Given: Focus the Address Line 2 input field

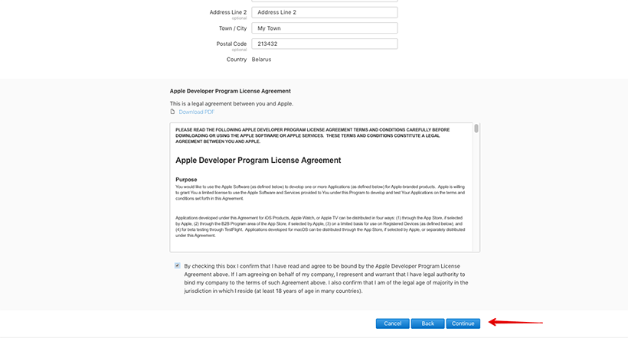Looking at the screenshot, I should pos(325,12).
